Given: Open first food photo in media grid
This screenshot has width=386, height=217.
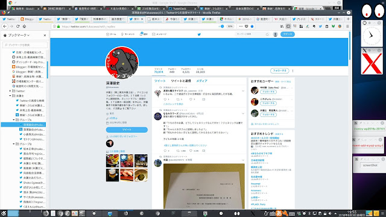Looking at the screenshot, I should 112,161.
